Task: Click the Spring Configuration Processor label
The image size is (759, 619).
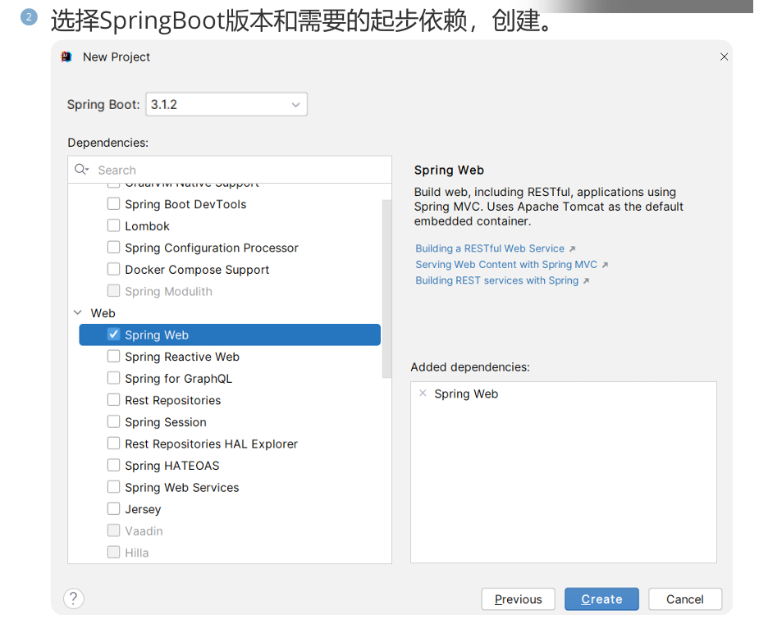Action: (x=212, y=248)
